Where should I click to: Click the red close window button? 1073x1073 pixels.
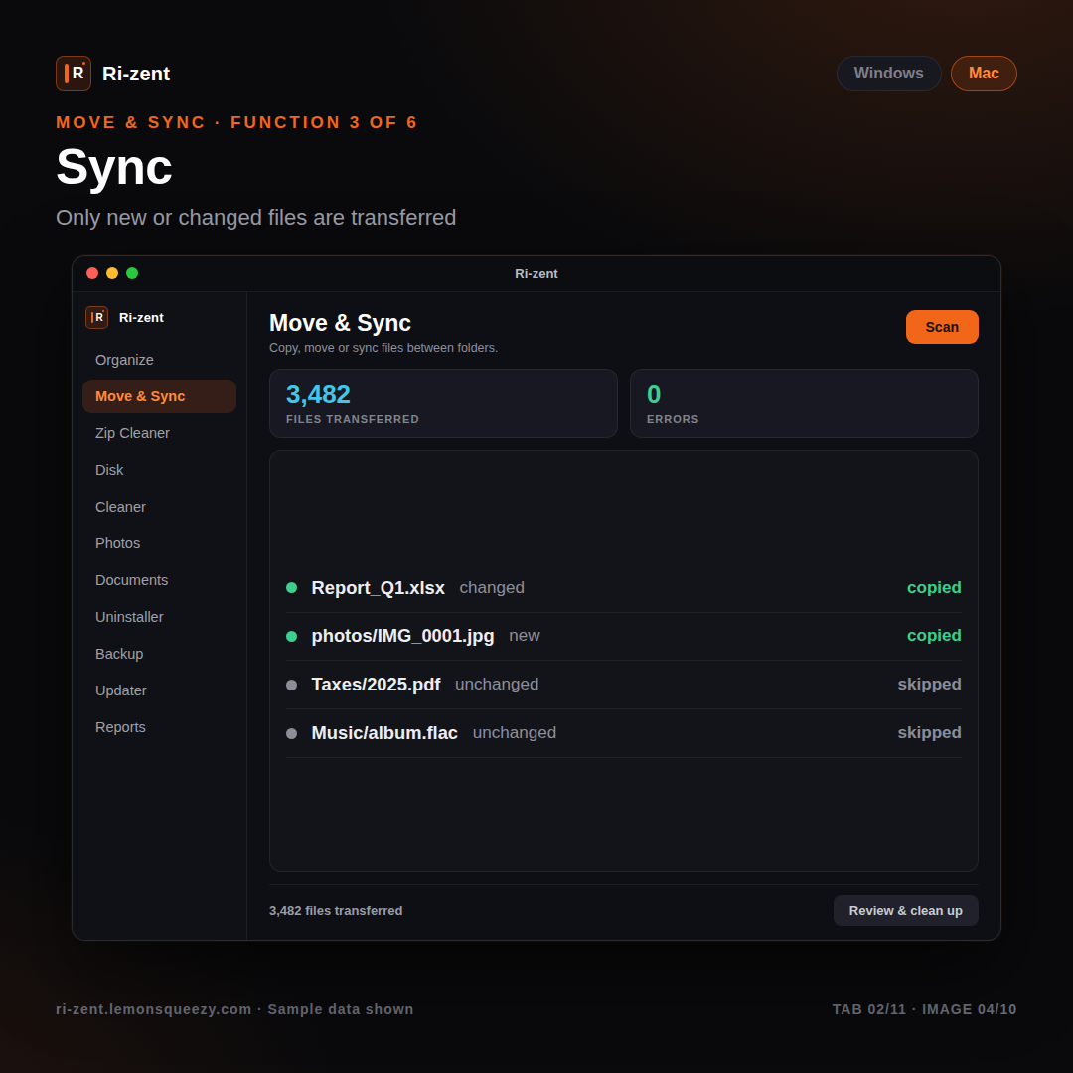[92, 274]
